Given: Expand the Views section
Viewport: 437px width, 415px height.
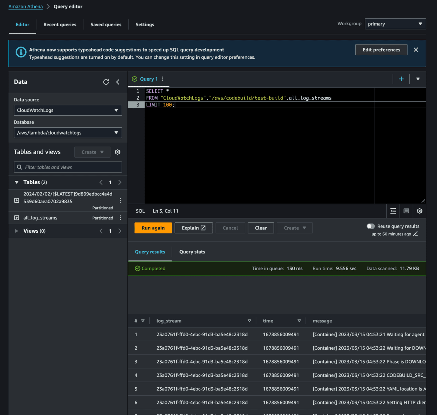Looking at the screenshot, I should click(x=17, y=231).
